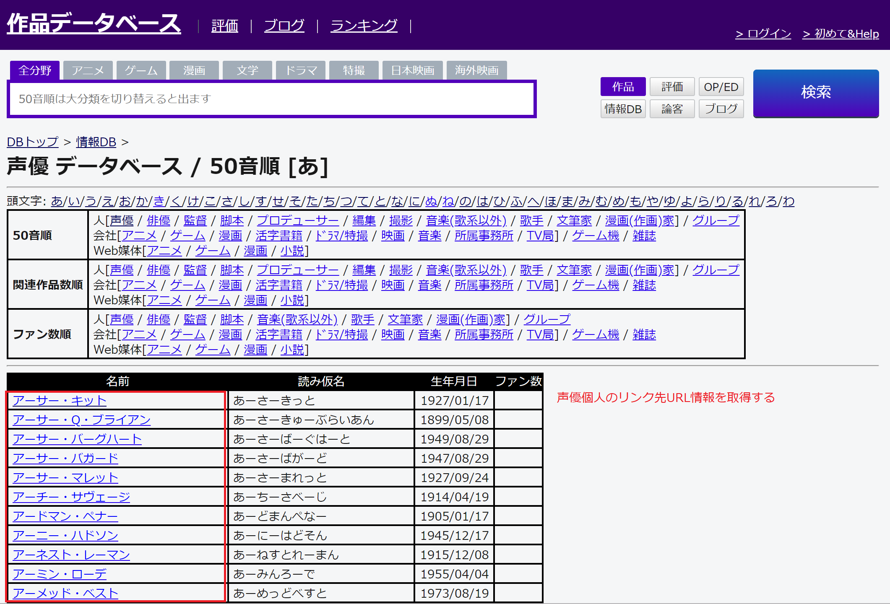
Task: Open 監督 in the 50音順 row
Action: point(195,220)
